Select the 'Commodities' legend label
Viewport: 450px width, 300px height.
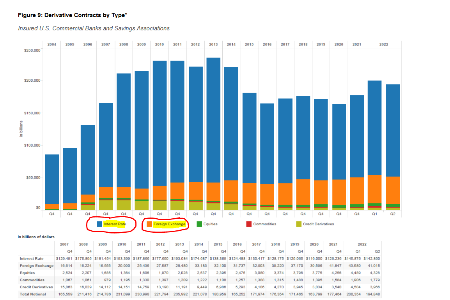(265, 224)
